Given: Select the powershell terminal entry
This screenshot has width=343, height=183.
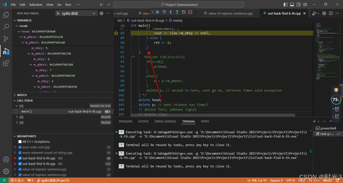Looking at the screenshot, I should pos(328,128).
